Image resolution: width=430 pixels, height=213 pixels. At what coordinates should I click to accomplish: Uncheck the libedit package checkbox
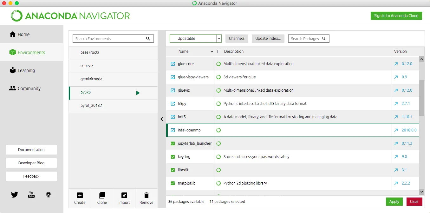tap(173, 170)
